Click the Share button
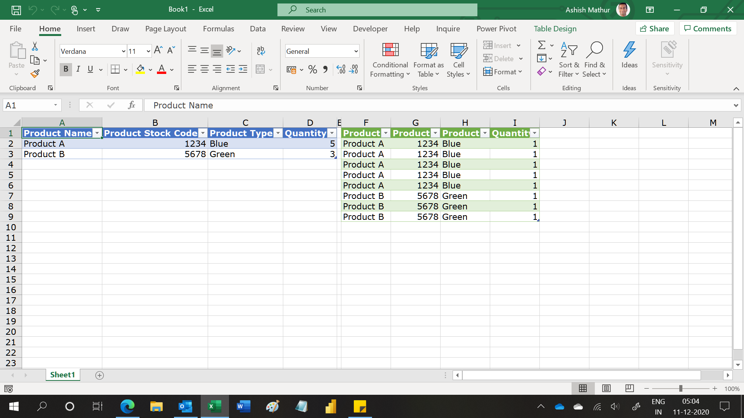The image size is (744, 418). pyautogui.click(x=654, y=29)
